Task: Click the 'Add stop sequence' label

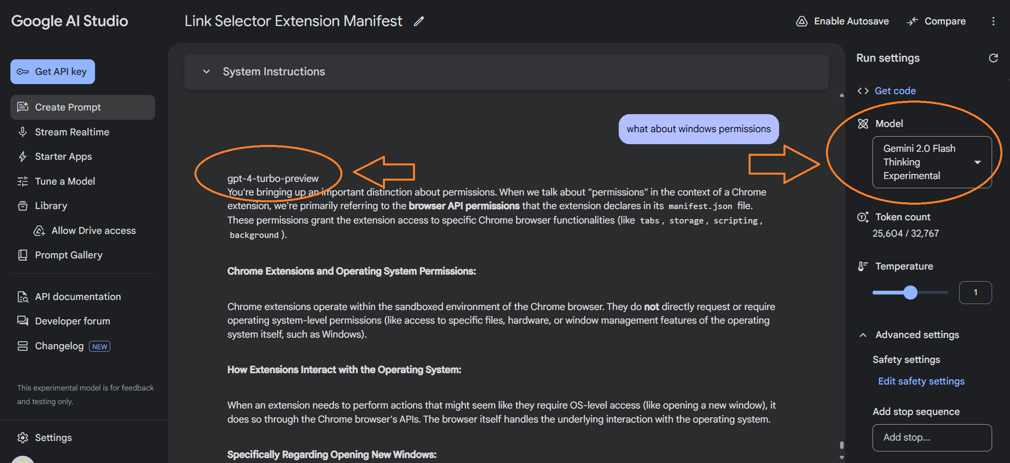Action: click(x=916, y=411)
